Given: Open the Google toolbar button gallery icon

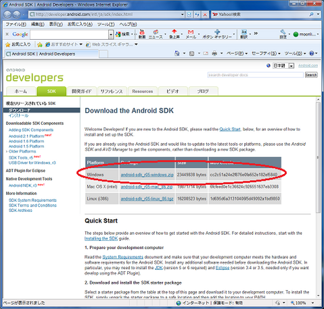Looking at the screenshot, I should [217, 34].
